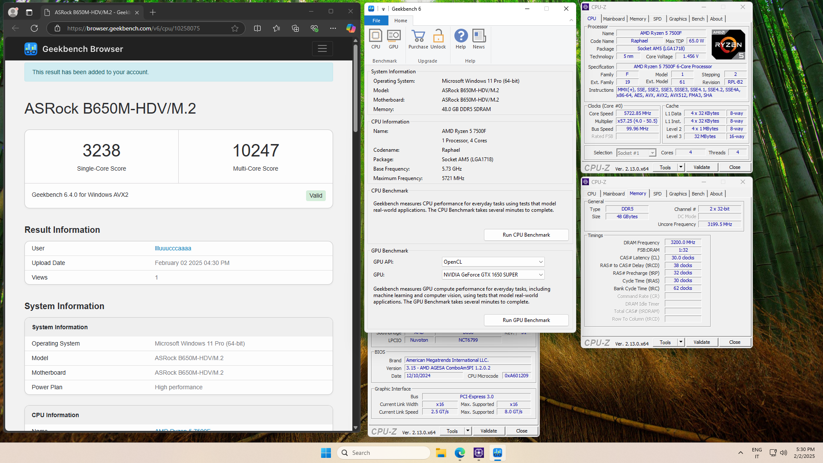Show hidden system tray icons
This screenshot has height=463, width=823.
pos(740,453)
